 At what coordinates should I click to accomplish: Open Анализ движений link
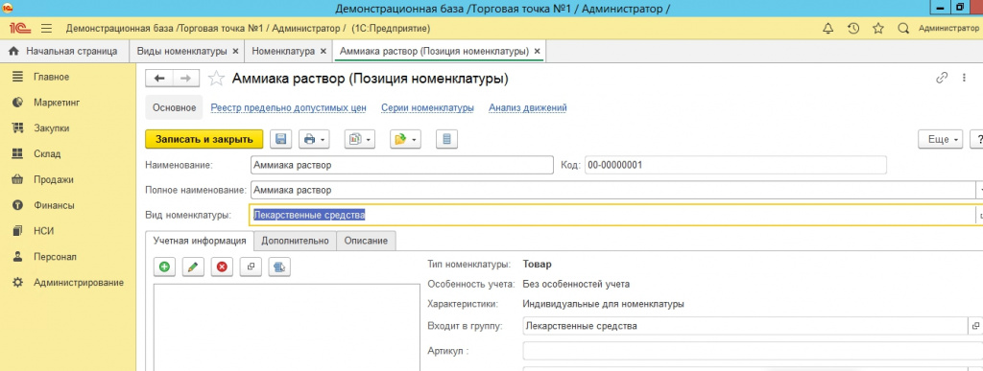[528, 107]
